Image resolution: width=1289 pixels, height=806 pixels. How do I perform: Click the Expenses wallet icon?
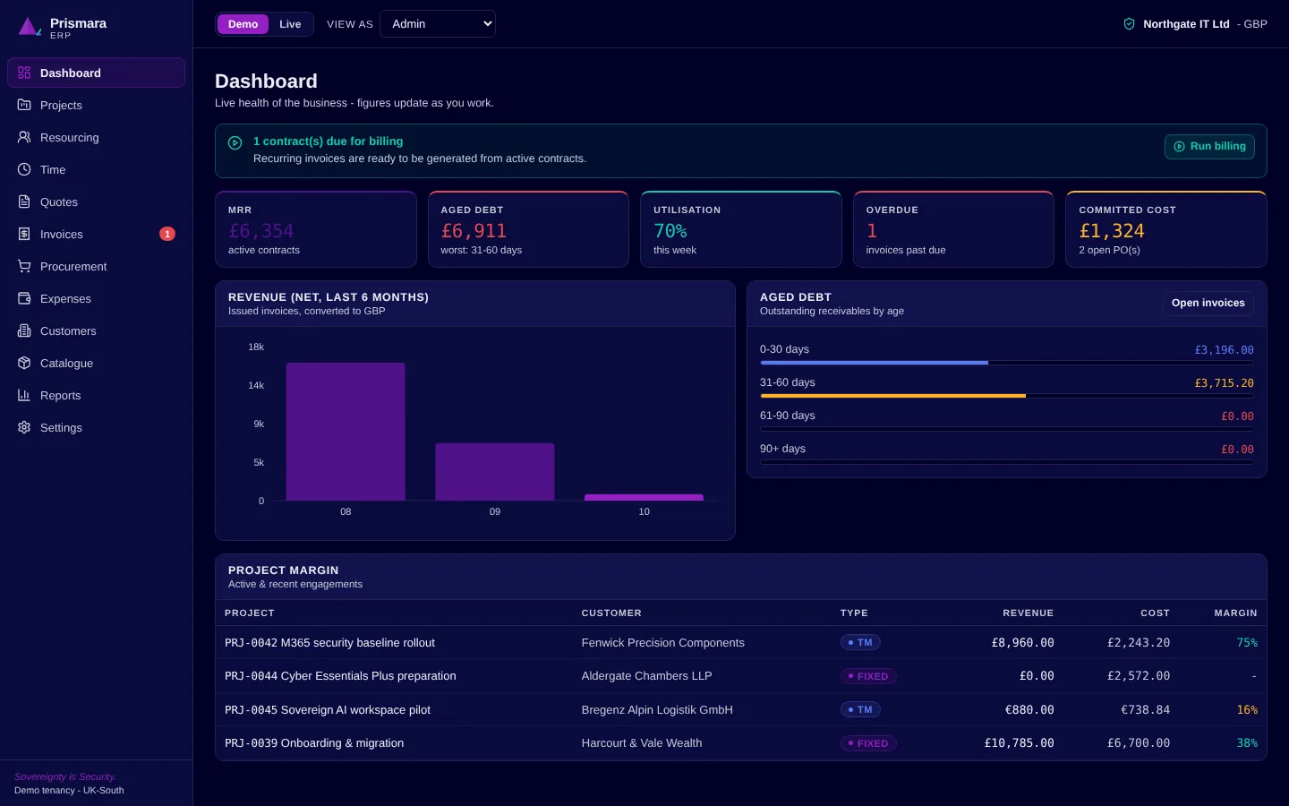click(24, 298)
